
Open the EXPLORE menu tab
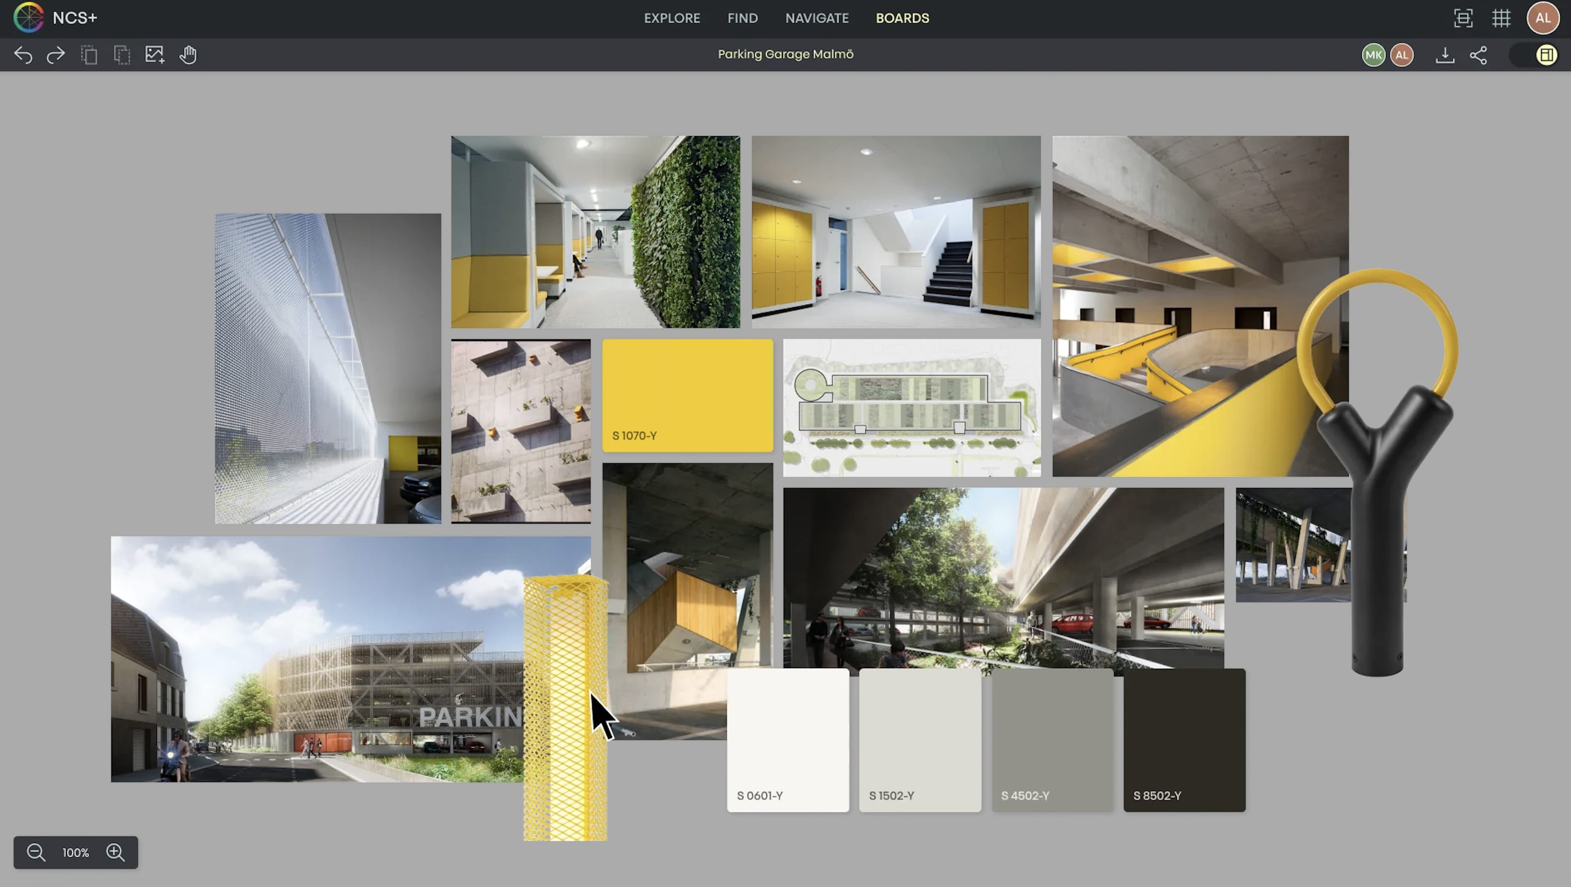click(672, 18)
